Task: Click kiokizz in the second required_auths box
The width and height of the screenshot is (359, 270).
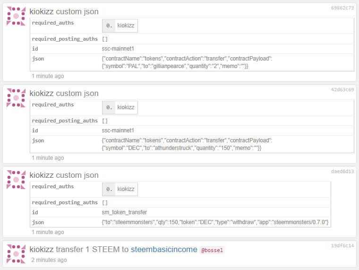Action: click(126, 107)
